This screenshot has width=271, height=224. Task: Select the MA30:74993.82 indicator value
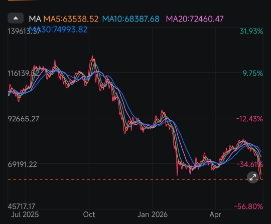58,30
